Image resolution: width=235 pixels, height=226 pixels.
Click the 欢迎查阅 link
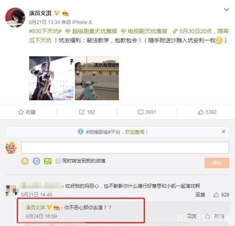[x=134, y=132]
